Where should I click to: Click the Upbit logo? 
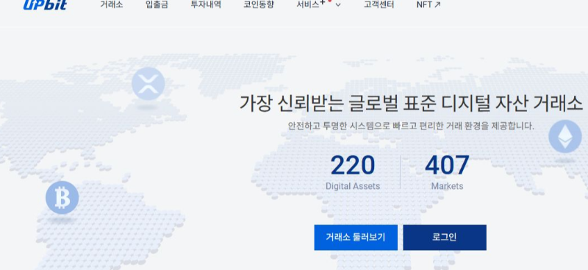45,4
